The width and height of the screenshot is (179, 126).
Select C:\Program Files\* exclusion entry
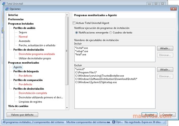pos(86,72)
